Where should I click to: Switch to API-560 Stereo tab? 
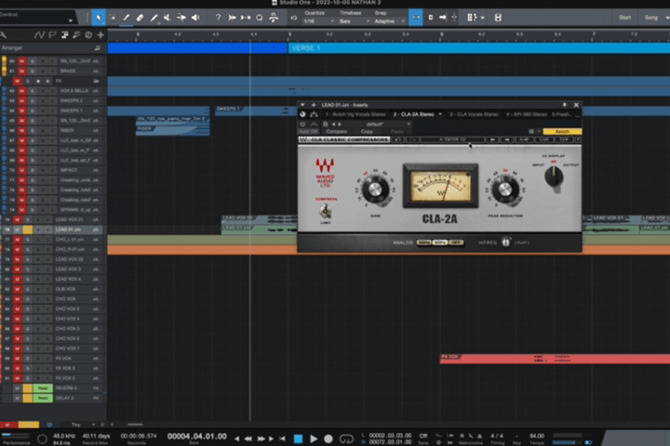527,114
